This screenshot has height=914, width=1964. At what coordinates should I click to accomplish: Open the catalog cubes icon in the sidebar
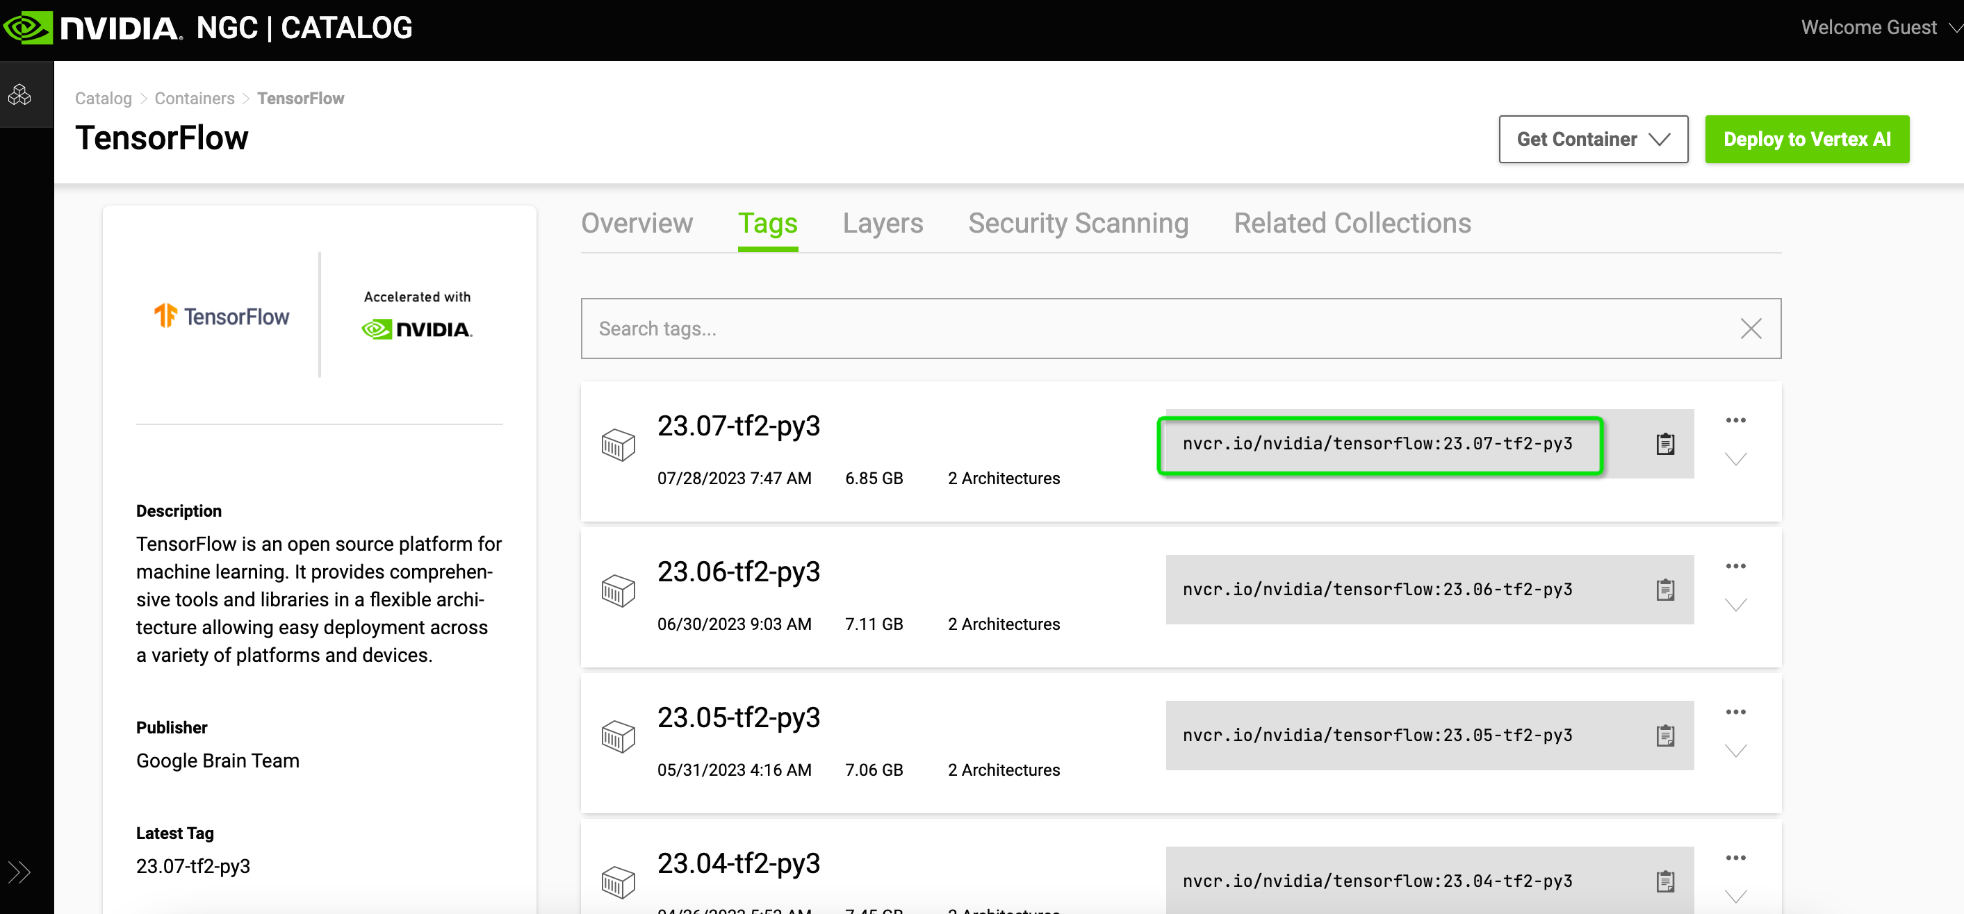tap(20, 95)
